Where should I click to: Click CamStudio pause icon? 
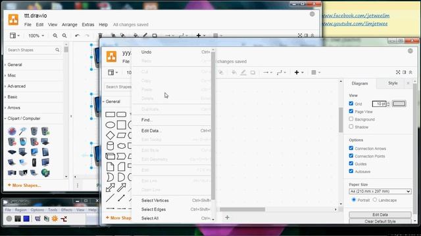18,218
